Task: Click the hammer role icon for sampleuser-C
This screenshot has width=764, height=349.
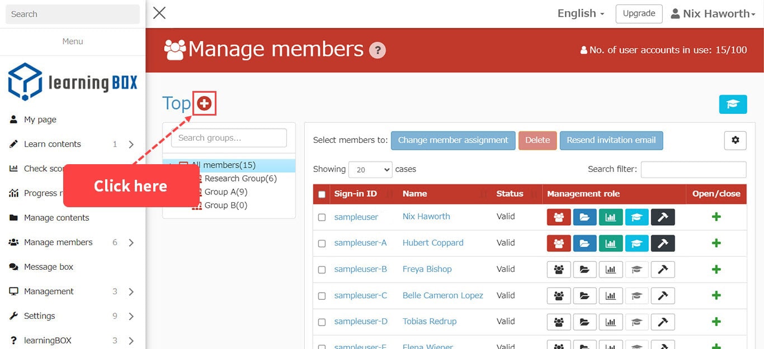Action: pos(663,296)
